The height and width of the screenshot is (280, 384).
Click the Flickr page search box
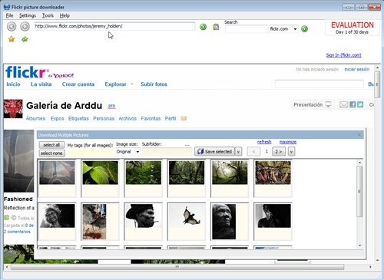click(319, 84)
